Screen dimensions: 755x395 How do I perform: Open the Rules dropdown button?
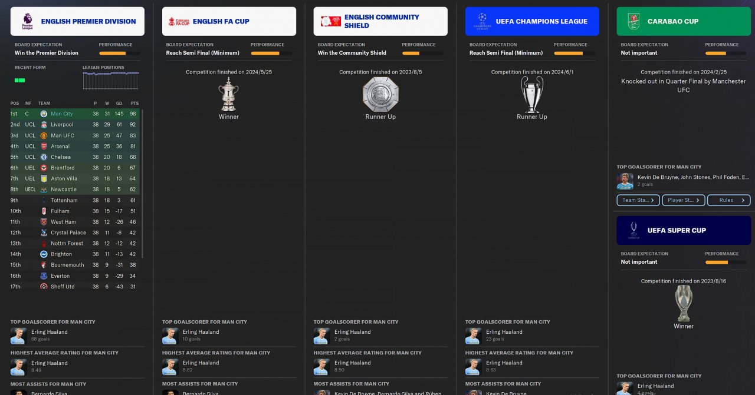tap(729, 200)
